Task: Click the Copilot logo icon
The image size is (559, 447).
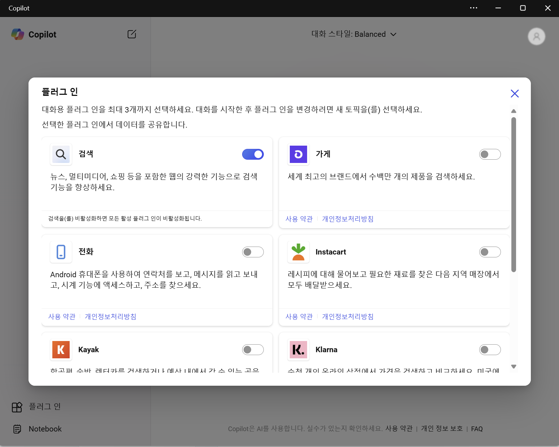Action: (x=18, y=34)
